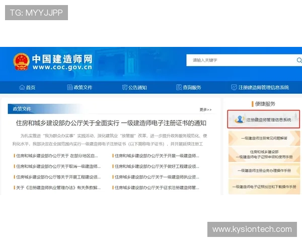Click the query icon beside 查询服务

click(x=179, y=87)
